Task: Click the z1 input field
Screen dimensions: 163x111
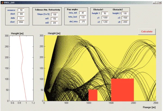Action: (105, 18)
